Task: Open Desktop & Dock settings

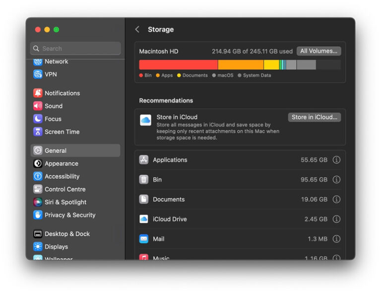Action: tap(67, 234)
